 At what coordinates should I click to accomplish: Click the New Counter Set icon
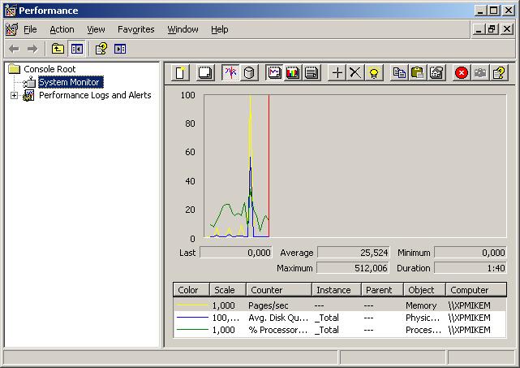coord(181,73)
